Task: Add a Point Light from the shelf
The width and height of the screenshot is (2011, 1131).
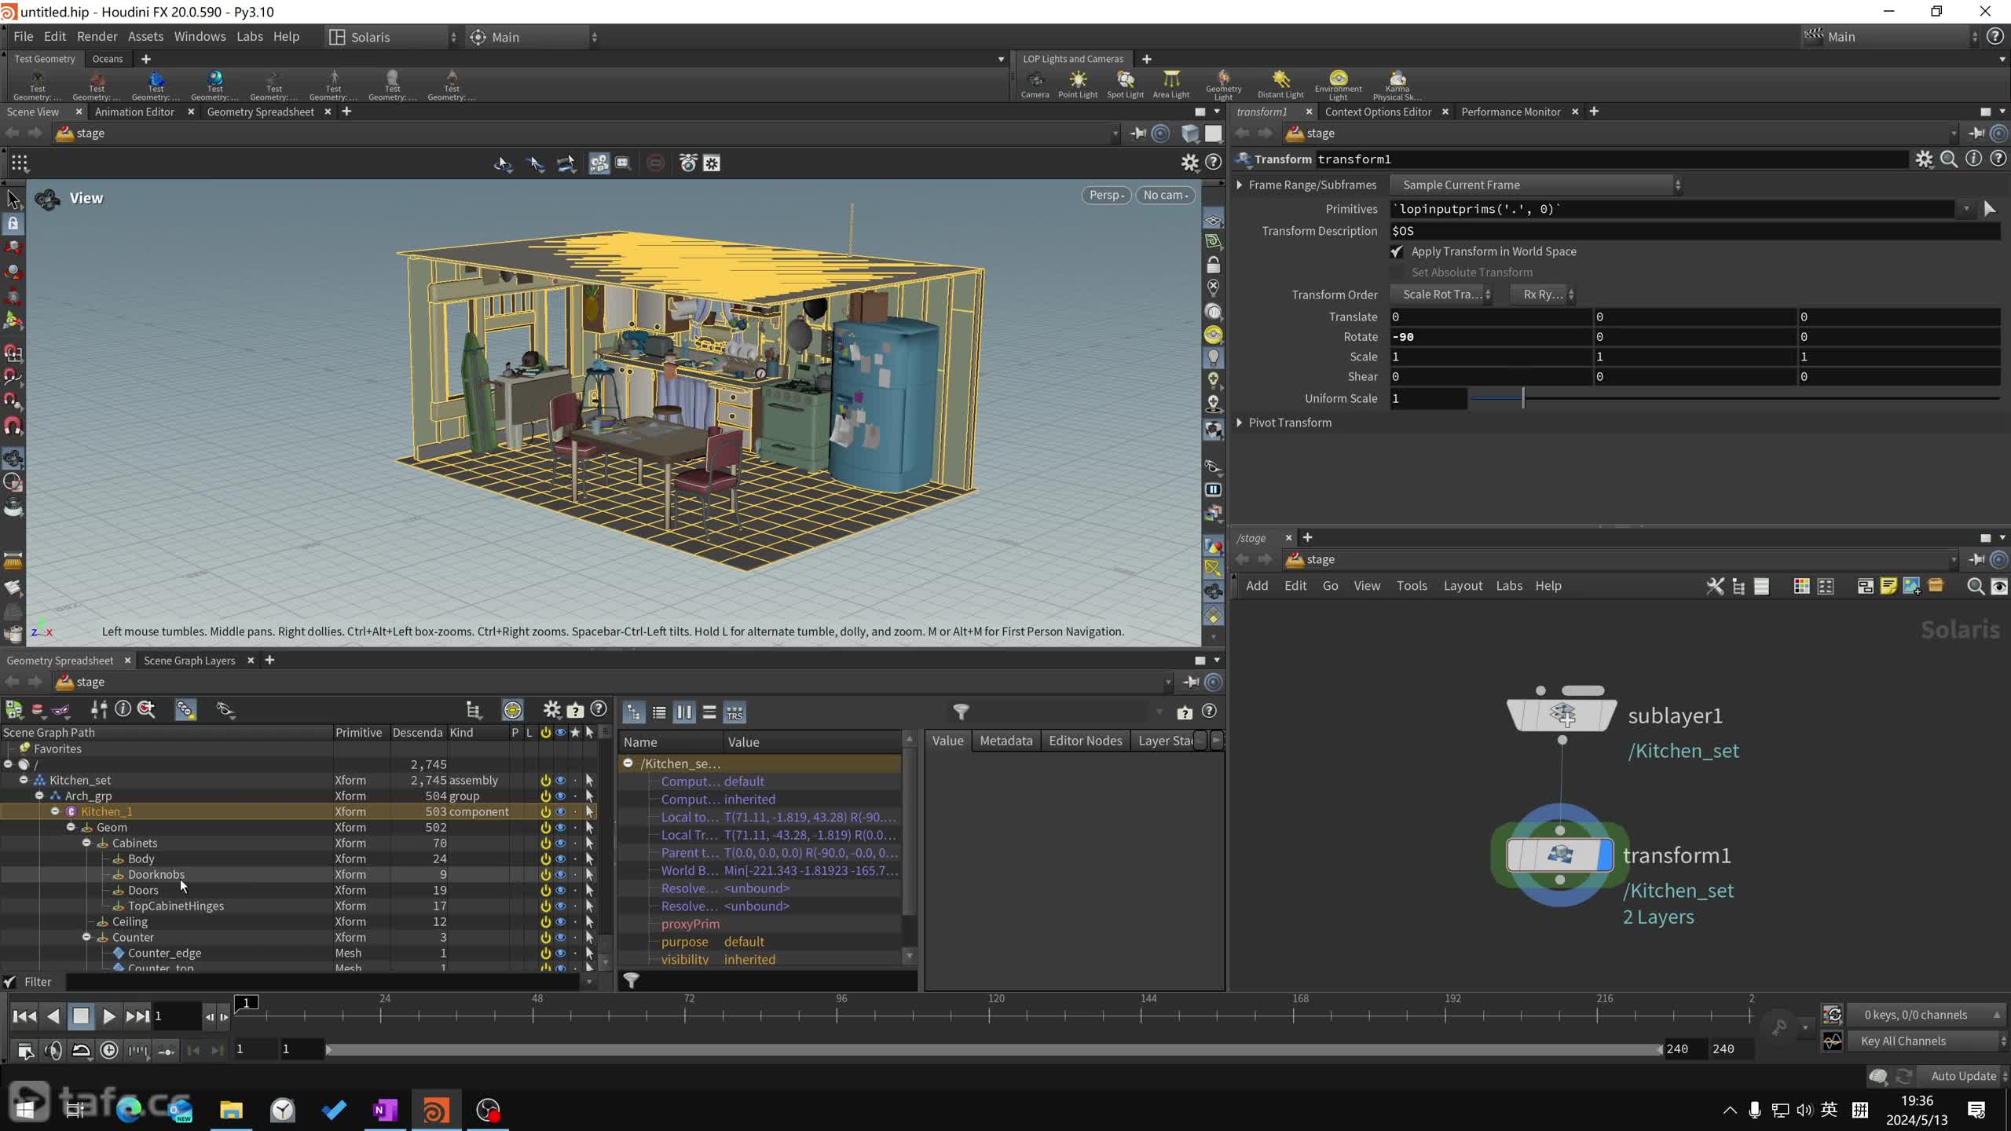Action: point(1078,83)
